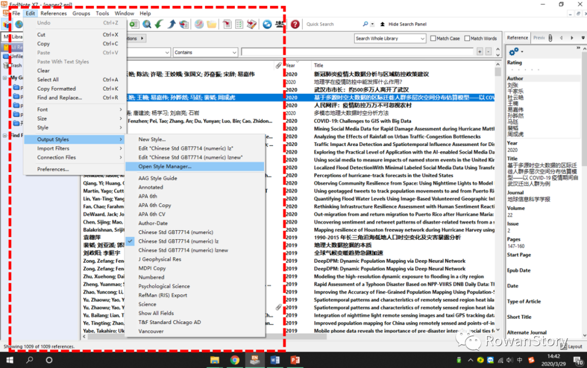Viewport: 587px width, 368px height.
Task: Go to the previous reference arrow
Action: click(561, 38)
